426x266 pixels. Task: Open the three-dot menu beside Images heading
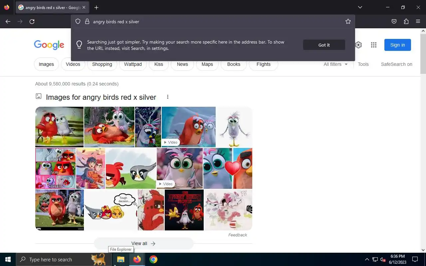(168, 97)
